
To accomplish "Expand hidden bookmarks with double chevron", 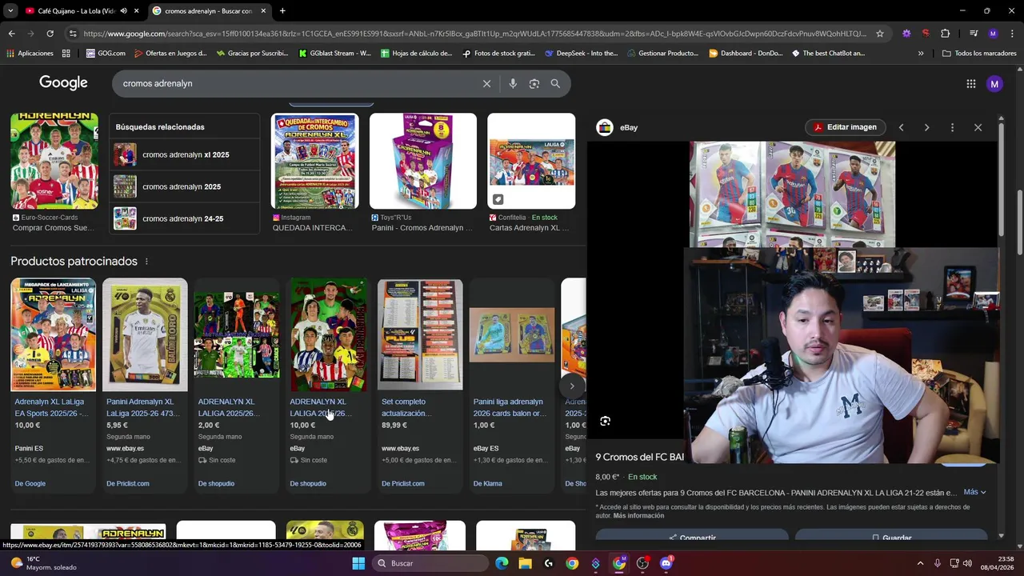I will [921, 54].
